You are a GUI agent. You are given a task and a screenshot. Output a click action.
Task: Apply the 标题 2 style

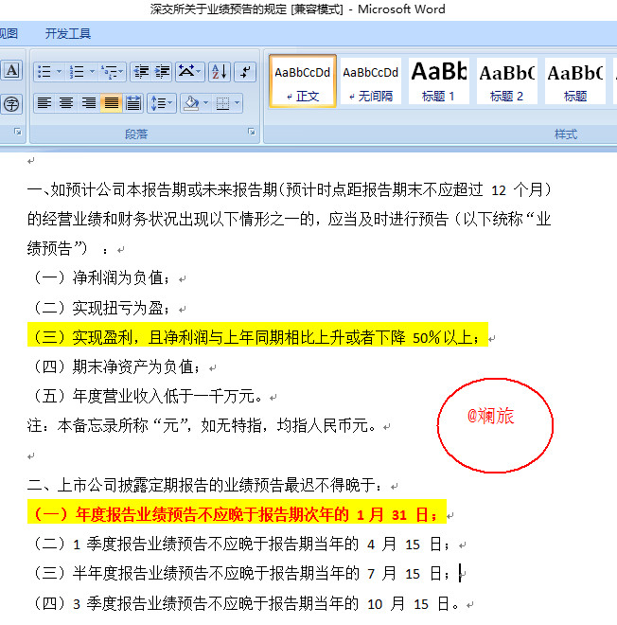click(506, 81)
